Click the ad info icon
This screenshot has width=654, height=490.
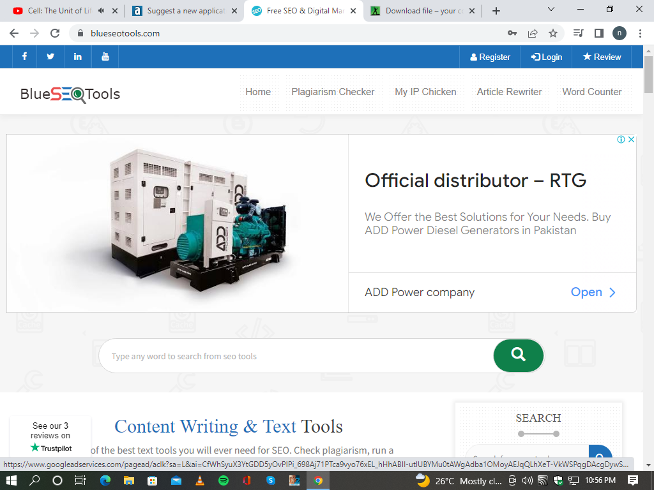[x=621, y=140]
